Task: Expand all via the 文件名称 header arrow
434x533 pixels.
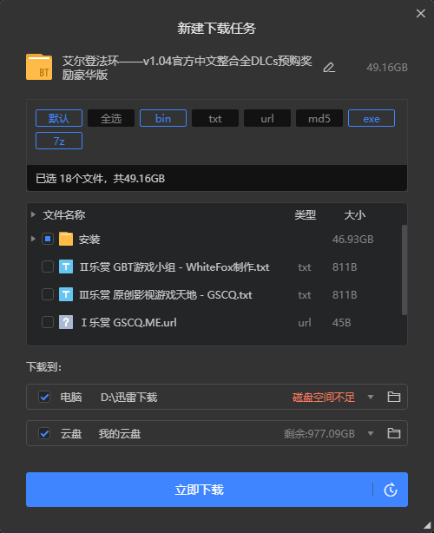Action: point(33,214)
